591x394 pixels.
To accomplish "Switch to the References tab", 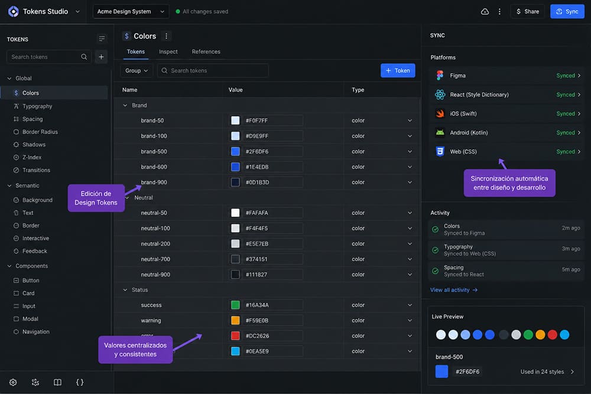I will (206, 51).
